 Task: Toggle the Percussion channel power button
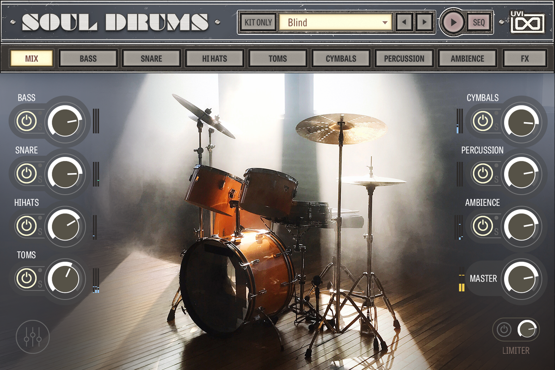coord(482,173)
